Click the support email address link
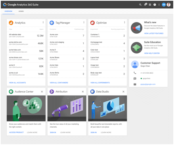This screenshot has height=145, width=174. coord(148,84)
